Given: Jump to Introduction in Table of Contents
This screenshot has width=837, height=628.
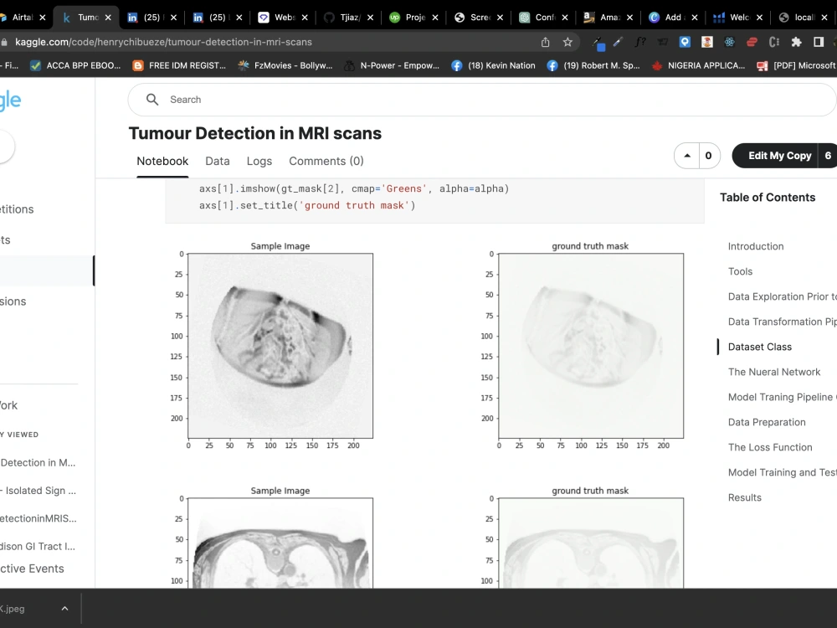Looking at the screenshot, I should click(x=756, y=246).
